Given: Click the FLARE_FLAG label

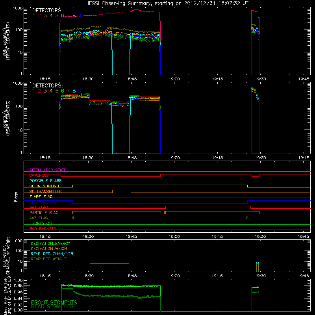Looking at the screenshot, I should (41, 196).
